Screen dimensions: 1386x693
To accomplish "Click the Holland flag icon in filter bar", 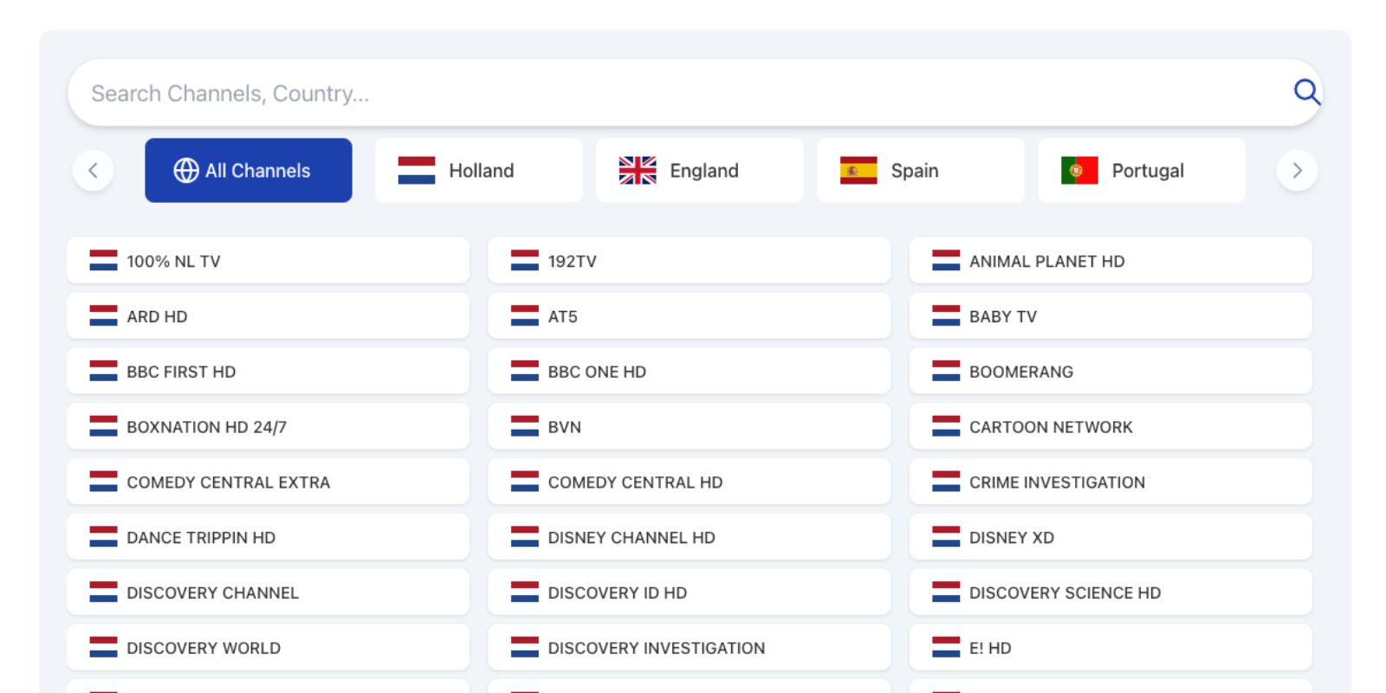I will point(417,171).
